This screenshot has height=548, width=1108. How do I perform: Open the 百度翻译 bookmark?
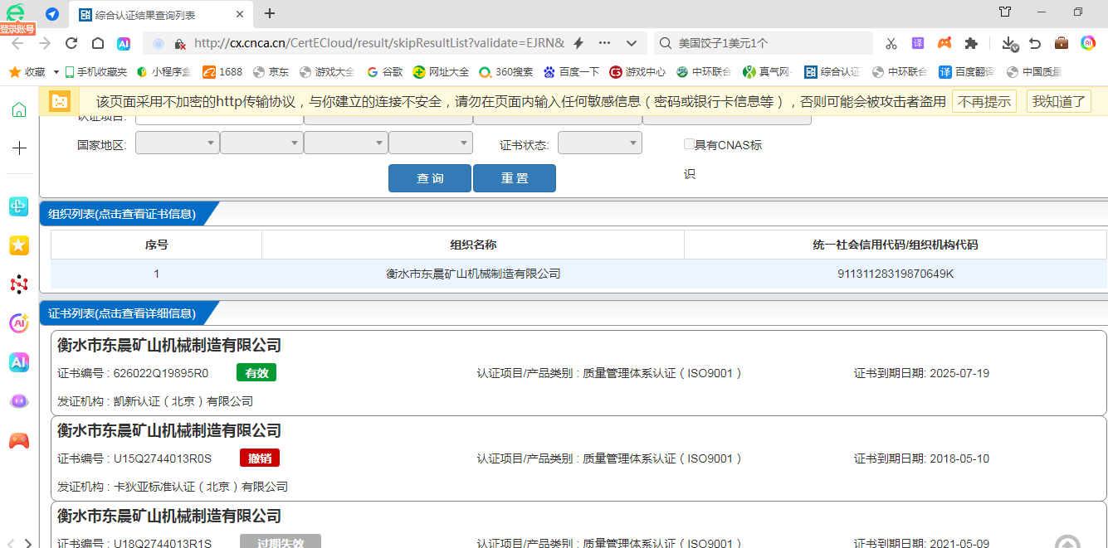pyautogui.click(x=967, y=72)
